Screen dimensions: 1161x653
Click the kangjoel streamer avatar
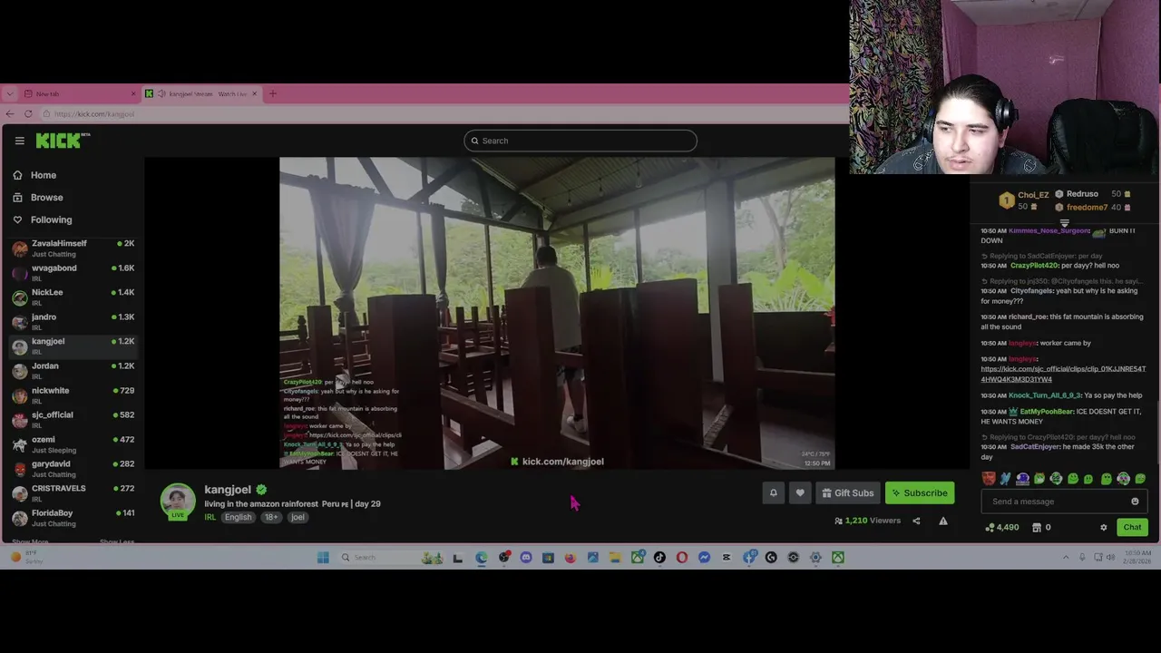tap(178, 502)
